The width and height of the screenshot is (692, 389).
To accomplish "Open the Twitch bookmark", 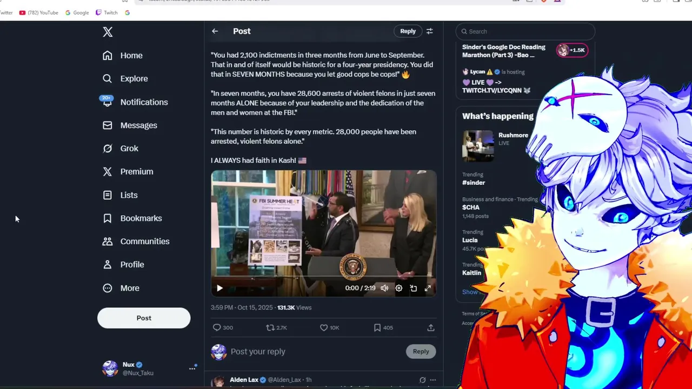I will 107,12.
